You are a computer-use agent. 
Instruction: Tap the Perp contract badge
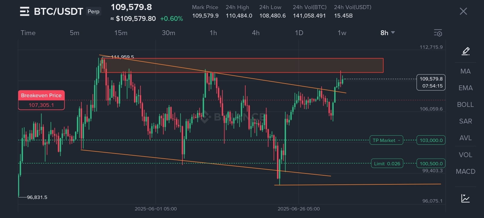(x=93, y=12)
